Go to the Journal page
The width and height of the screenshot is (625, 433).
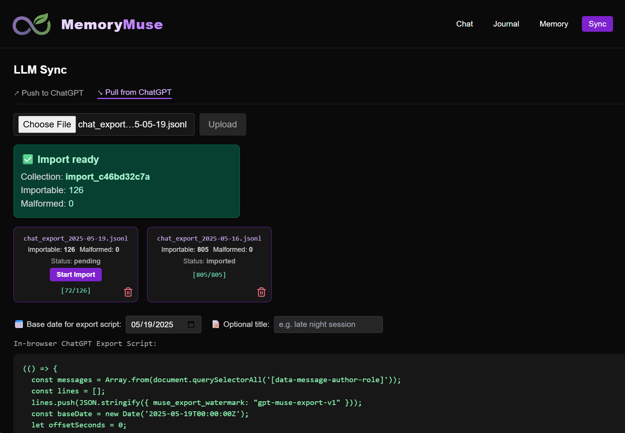(x=506, y=24)
